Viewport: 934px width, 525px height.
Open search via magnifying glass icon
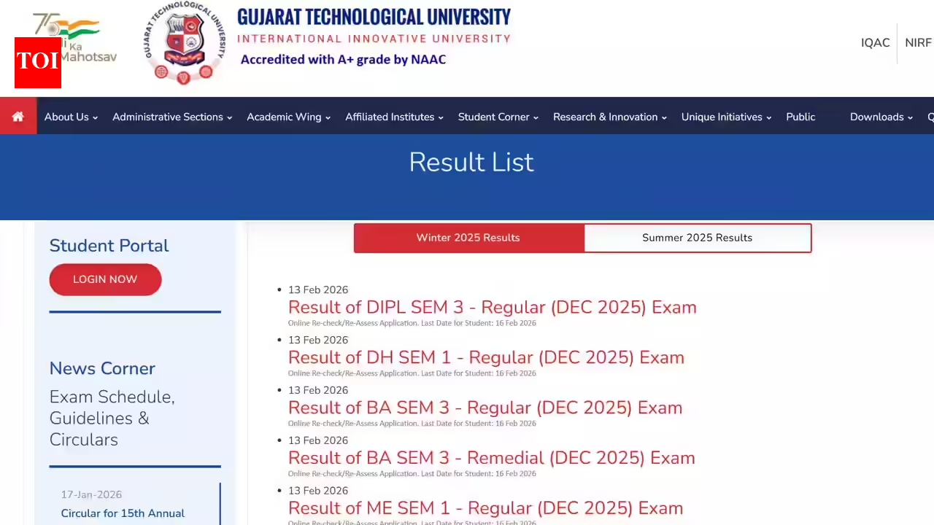930,117
